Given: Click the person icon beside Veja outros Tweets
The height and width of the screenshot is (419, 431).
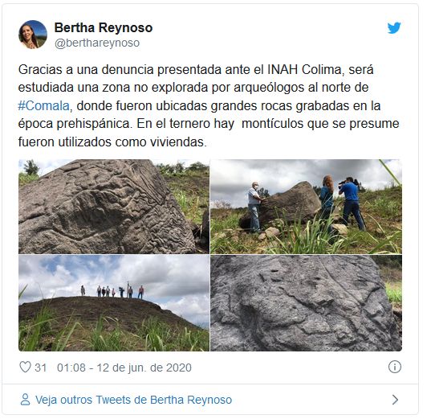Looking at the screenshot, I should [26, 400].
